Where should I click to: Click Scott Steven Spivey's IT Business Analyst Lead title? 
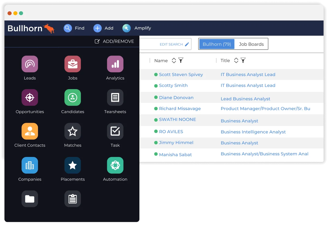248,74
